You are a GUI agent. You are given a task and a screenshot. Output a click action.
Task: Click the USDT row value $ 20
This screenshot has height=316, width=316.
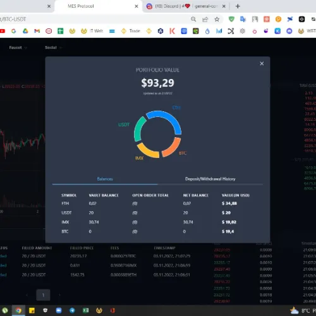point(226,213)
